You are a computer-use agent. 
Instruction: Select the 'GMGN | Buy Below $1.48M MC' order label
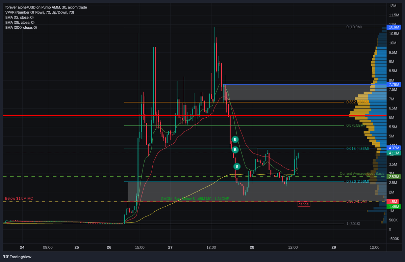(x=195, y=199)
